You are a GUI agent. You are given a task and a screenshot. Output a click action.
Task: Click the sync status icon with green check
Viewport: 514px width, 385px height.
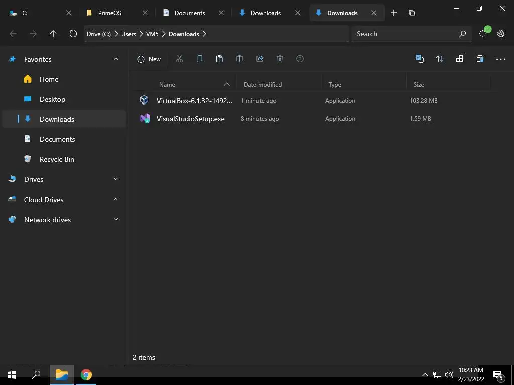(484, 32)
